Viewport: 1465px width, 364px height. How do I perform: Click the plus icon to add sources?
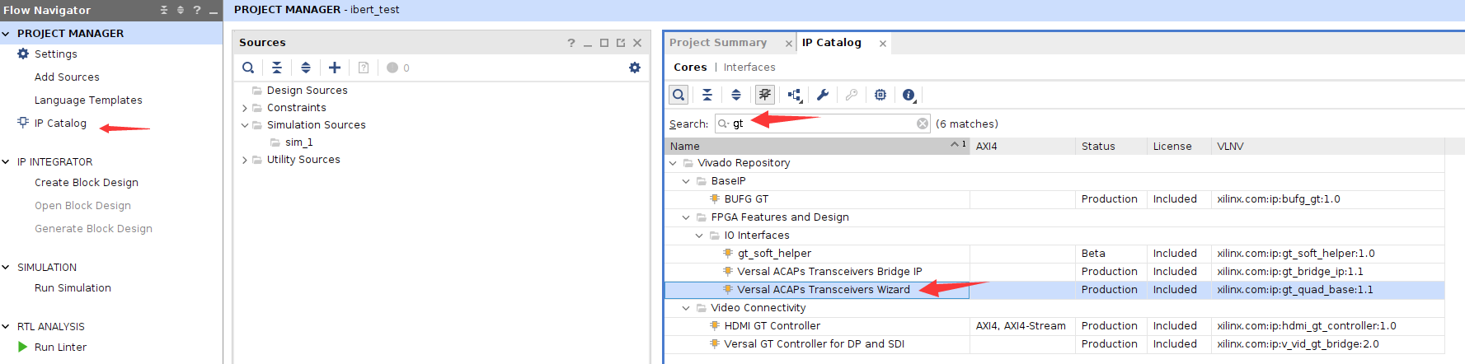[335, 68]
